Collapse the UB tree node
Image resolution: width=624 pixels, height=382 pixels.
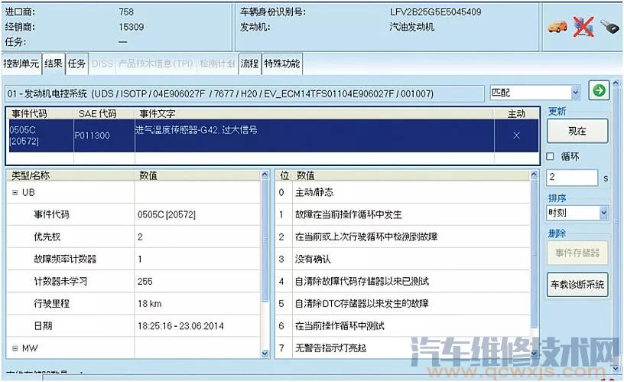15,192
